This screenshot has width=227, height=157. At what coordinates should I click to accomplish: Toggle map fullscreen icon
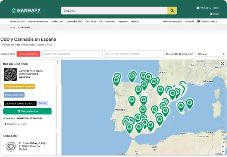tap(223, 63)
